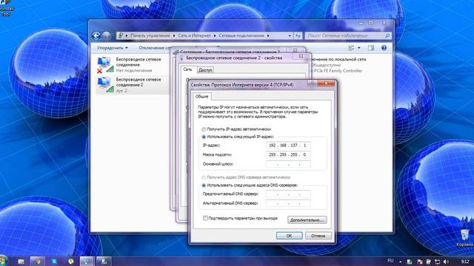
Task: Click the RU language indicator
Action: click(x=390, y=261)
